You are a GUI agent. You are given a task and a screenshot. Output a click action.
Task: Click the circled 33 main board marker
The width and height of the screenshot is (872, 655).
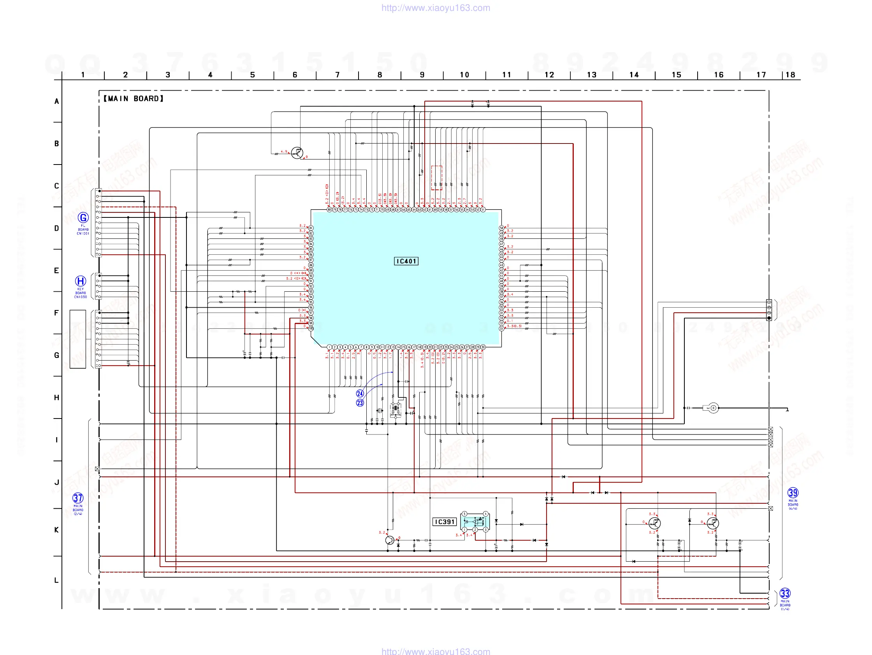785,594
